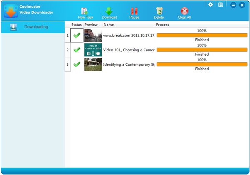This screenshot has width=250, height=175.
Task: Minimize the window with the minus button
Action: 233,5
